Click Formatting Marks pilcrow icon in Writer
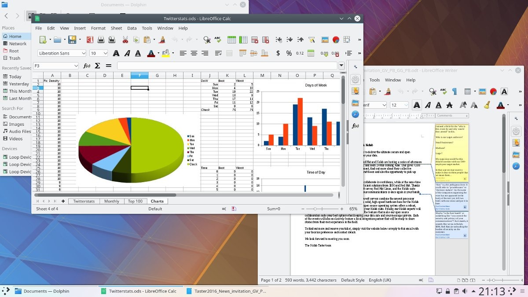Screen dimensions: 528x297 point(455,92)
